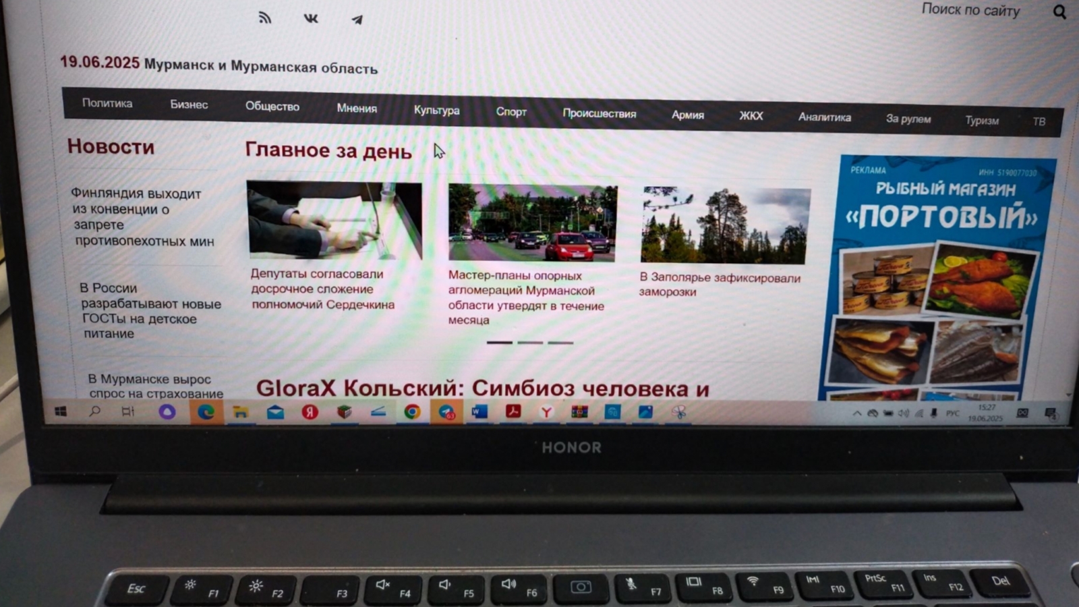The image size is (1079, 607).
Task: Launch the purple Alice assistant icon
Action: [x=167, y=411]
